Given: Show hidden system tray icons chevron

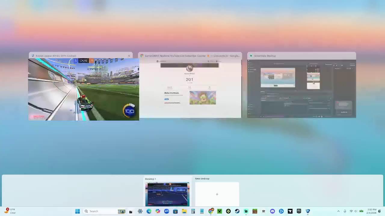Looking at the screenshot, I should pyautogui.click(x=338, y=211).
